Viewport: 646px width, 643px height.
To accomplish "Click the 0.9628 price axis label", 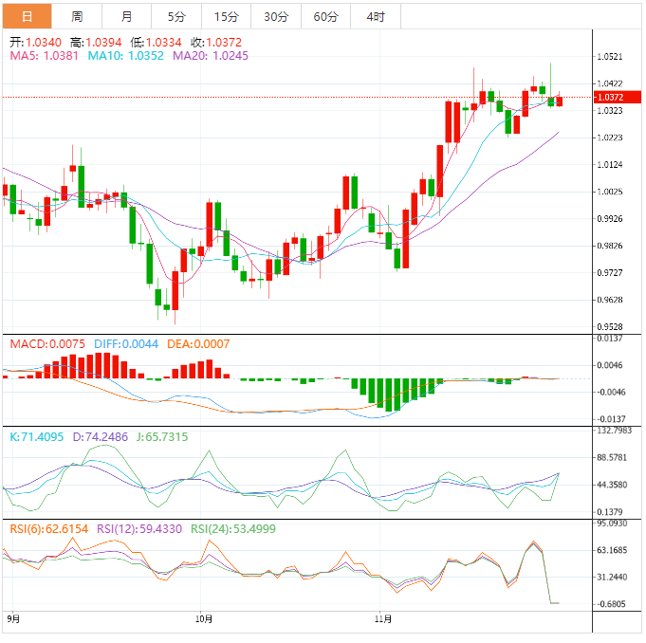I will (610, 300).
